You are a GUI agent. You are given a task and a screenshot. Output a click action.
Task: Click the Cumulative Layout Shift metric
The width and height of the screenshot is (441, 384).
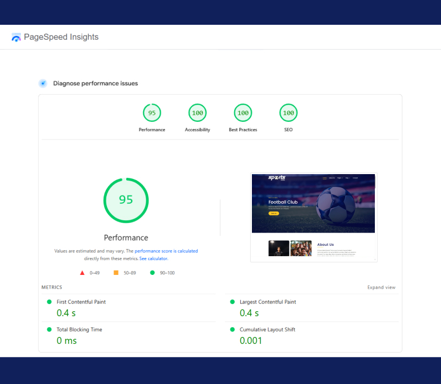coord(267,329)
